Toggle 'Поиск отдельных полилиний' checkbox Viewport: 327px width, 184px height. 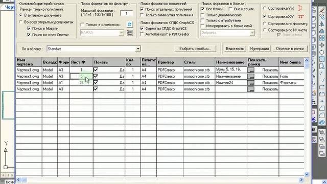142,9
